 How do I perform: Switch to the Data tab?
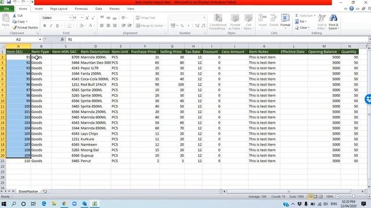tap(99, 9)
